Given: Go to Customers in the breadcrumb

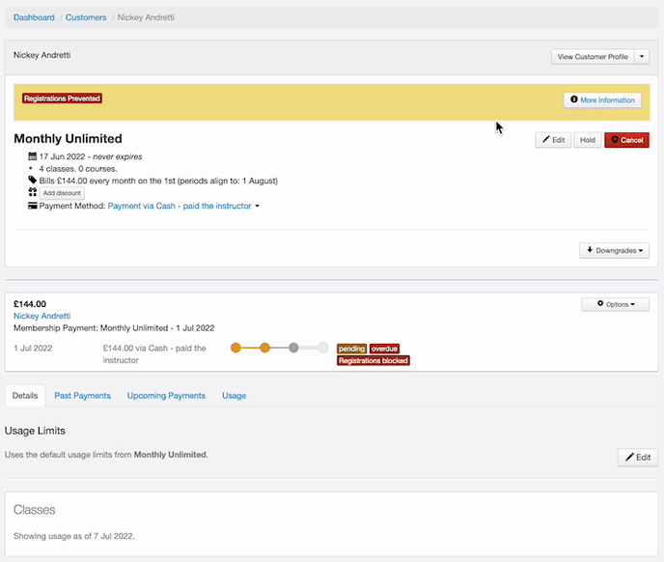Looking at the screenshot, I should pyautogui.click(x=86, y=17).
